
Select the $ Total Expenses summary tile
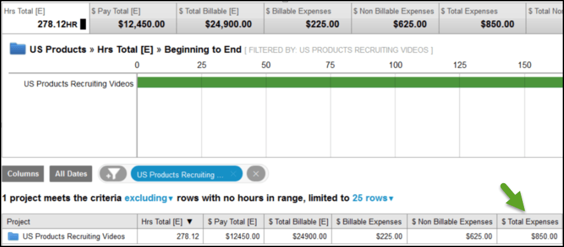point(482,18)
